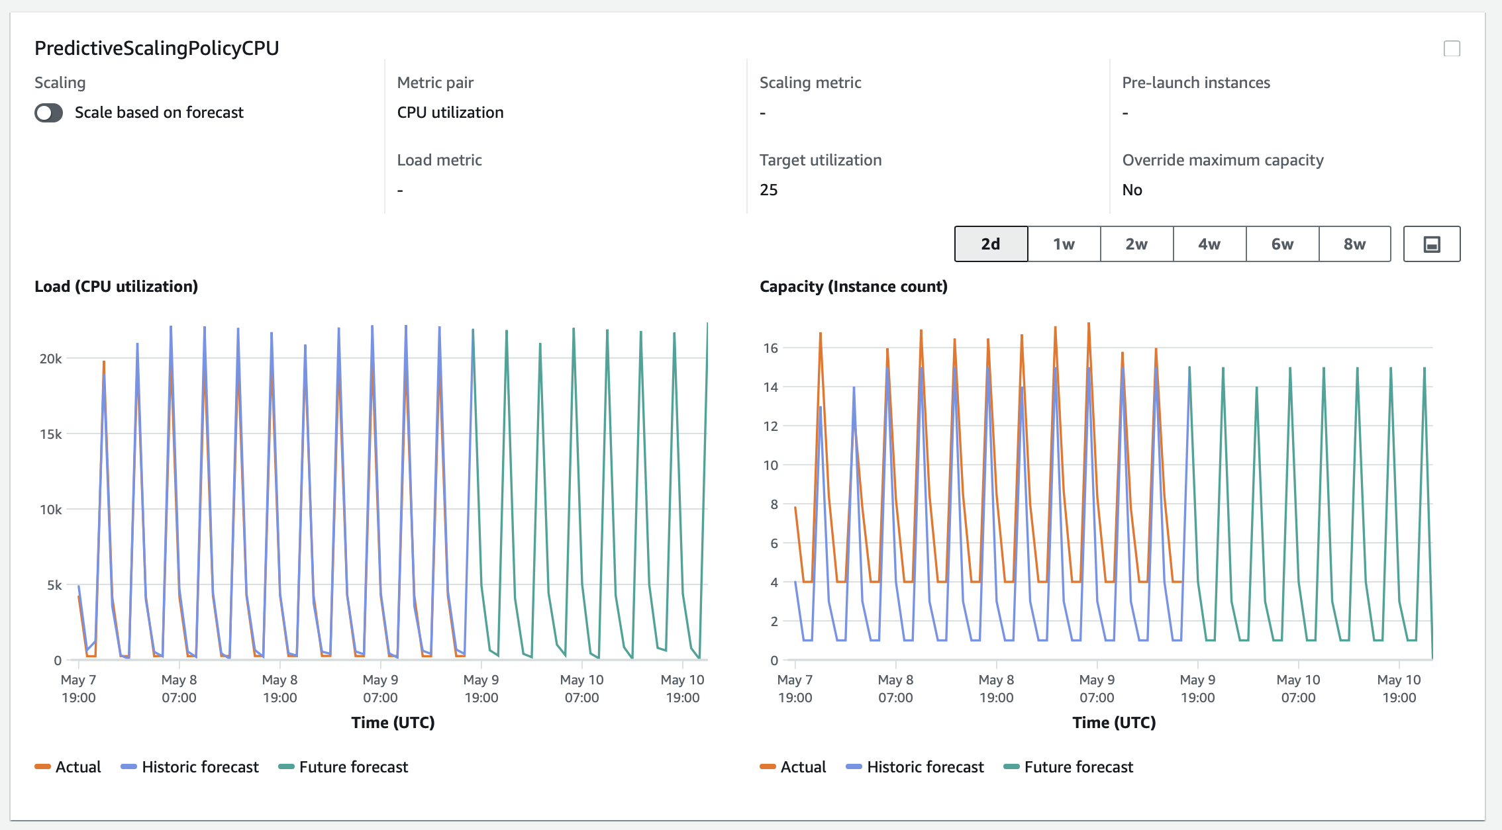Click Actual legend swatch in Capacity chart

point(768,766)
